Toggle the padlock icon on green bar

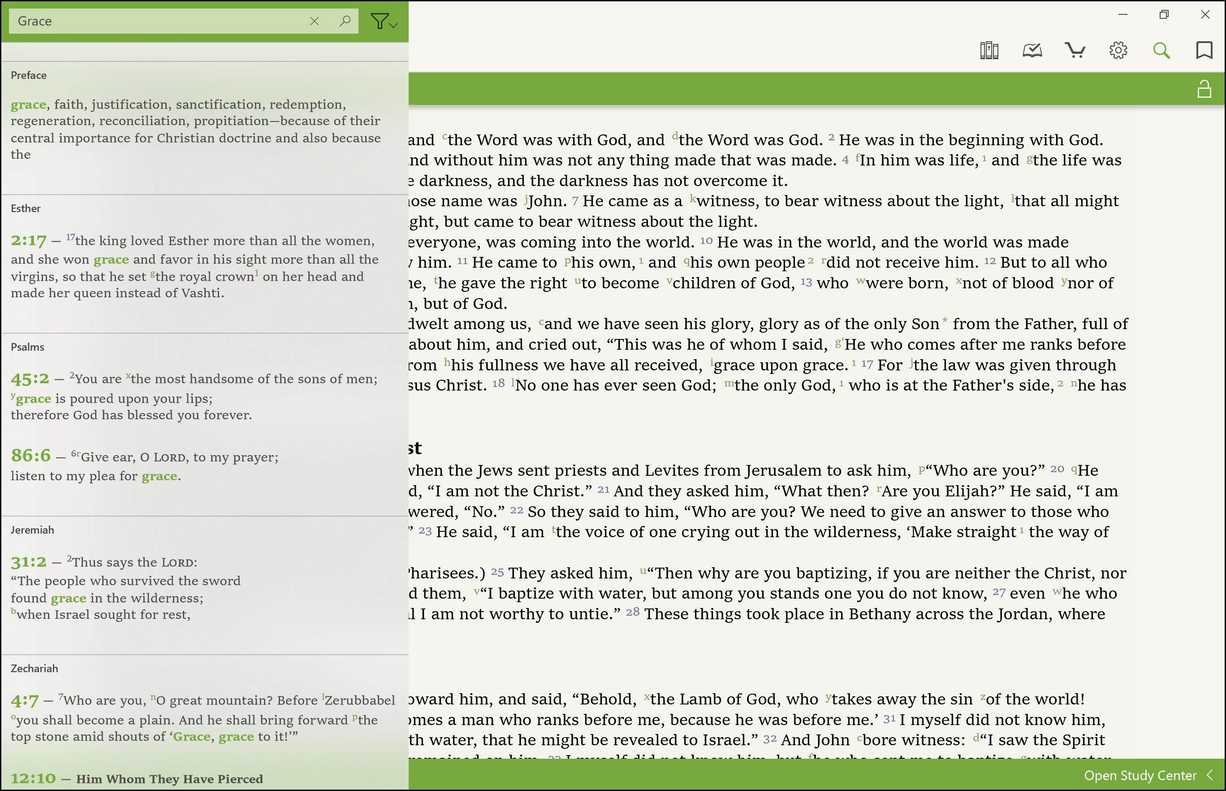click(1204, 89)
